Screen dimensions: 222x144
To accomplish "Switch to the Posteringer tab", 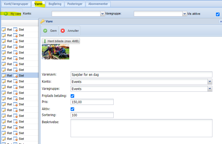I will (75, 4).
